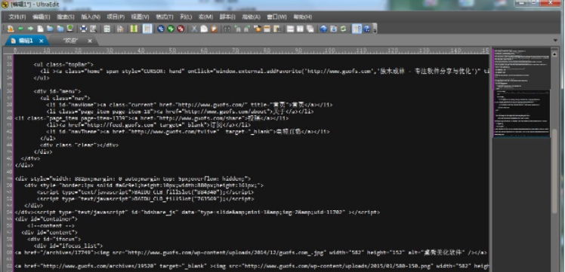
Task: Go back with the green left arrow
Action: click(x=21, y=29)
